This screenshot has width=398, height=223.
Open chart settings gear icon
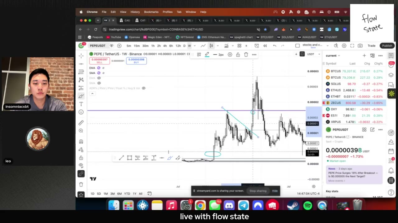344,46
